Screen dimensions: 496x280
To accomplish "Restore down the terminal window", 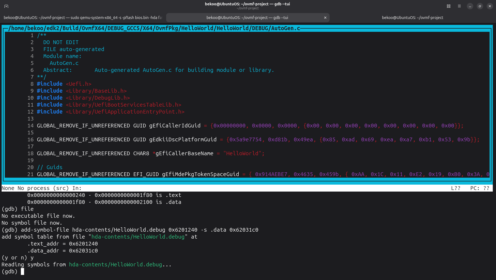I will point(480,6).
